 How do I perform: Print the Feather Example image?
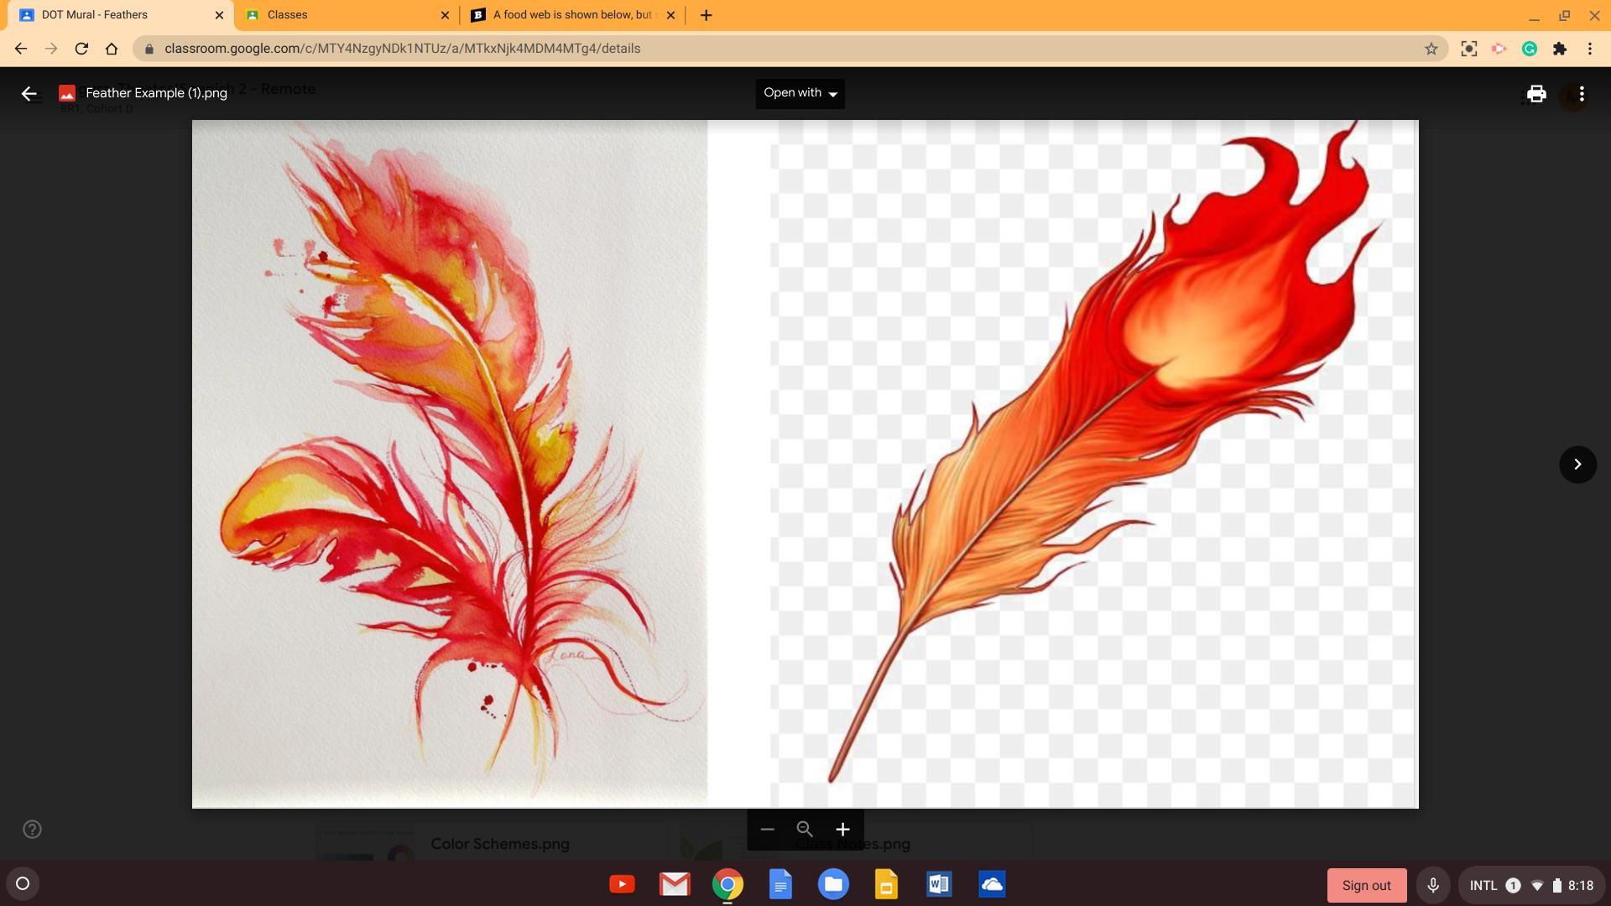tap(1535, 94)
